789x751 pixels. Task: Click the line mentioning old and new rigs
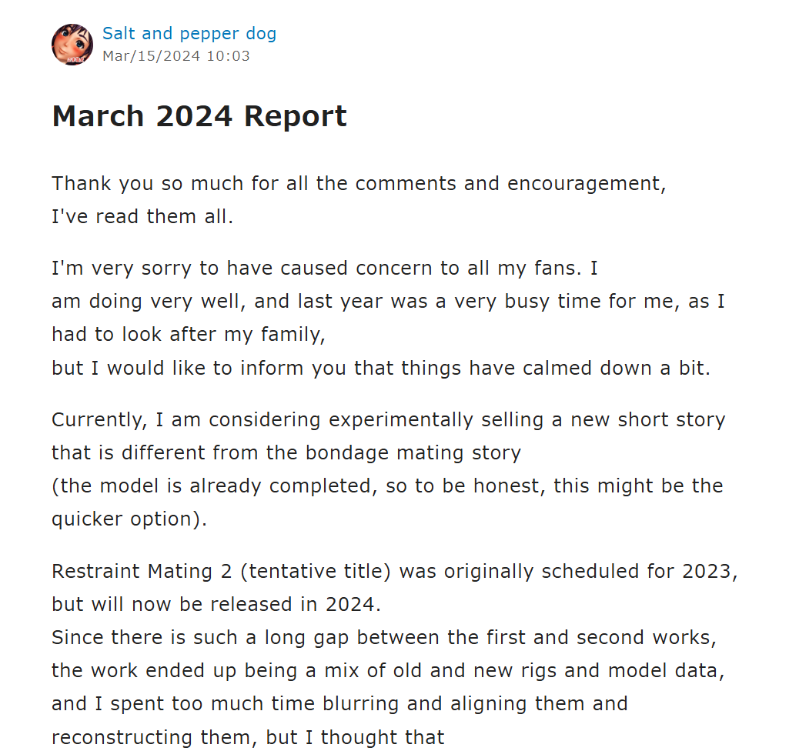tap(388, 671)
